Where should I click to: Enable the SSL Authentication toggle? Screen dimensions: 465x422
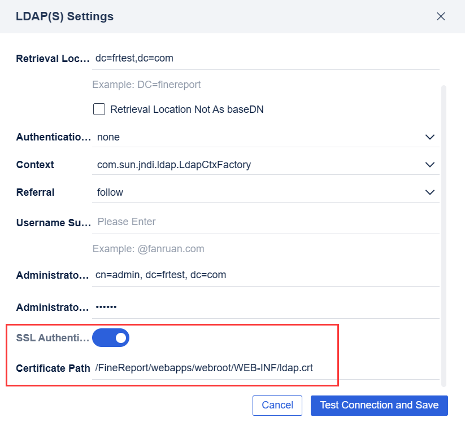(x=111, y=337)
